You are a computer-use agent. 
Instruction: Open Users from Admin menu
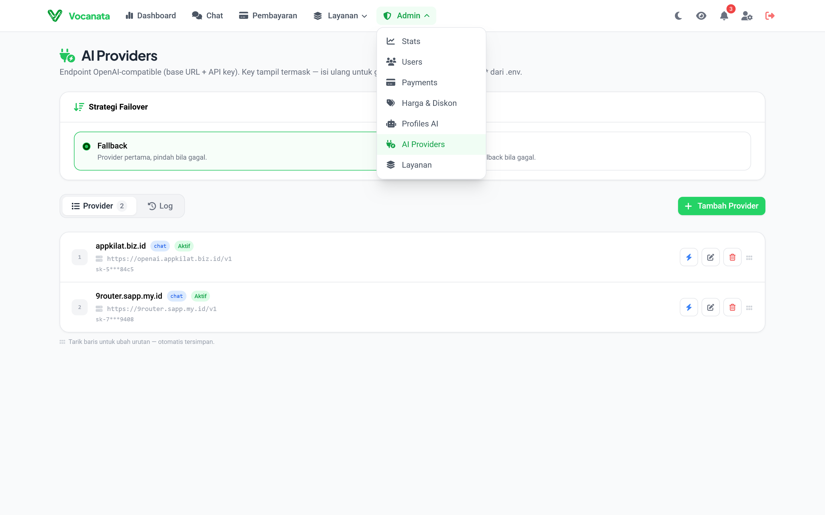[431, 62]
